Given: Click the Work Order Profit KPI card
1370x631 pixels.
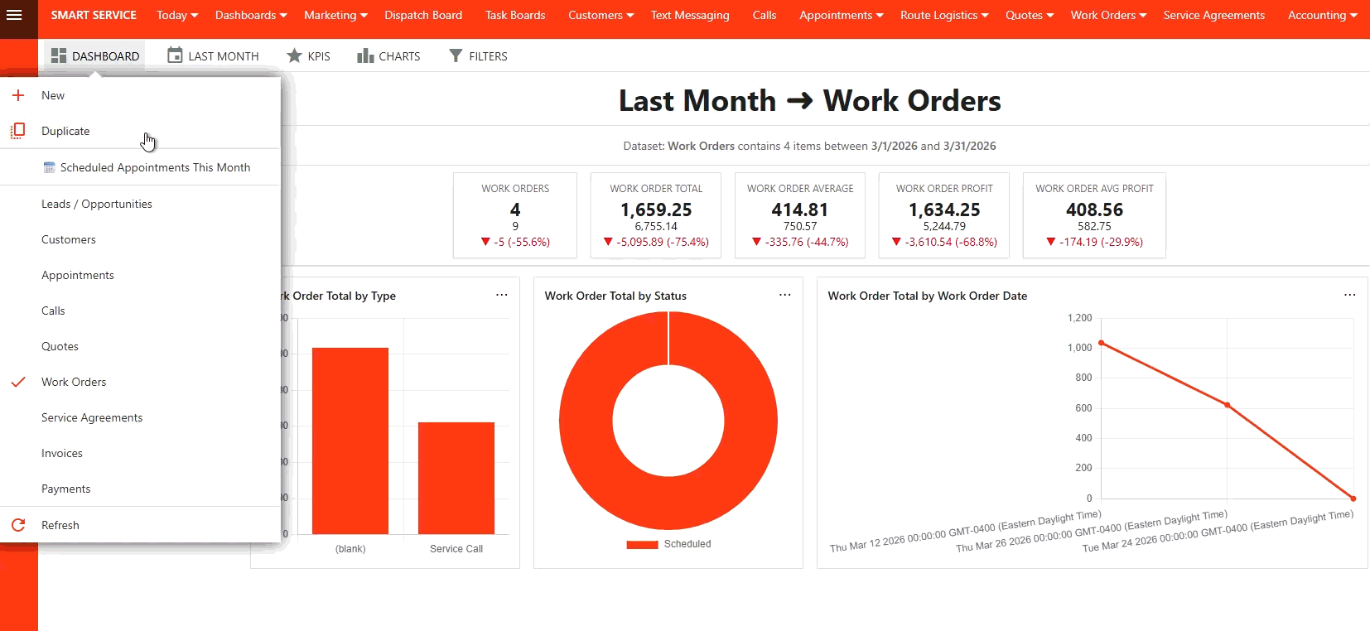Looking at the screenshot, I should [944, 215].
